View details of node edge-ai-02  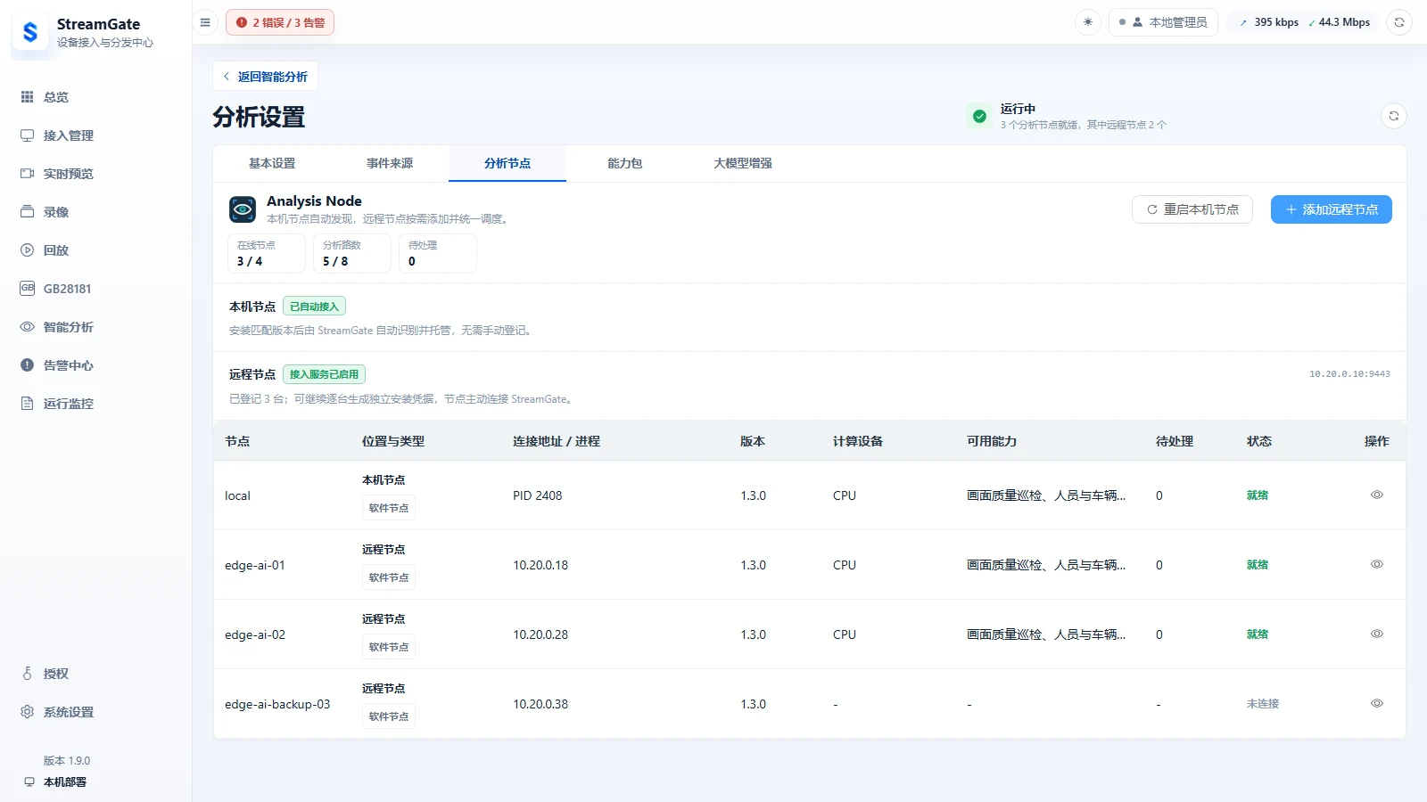(x=1377, y=634)
